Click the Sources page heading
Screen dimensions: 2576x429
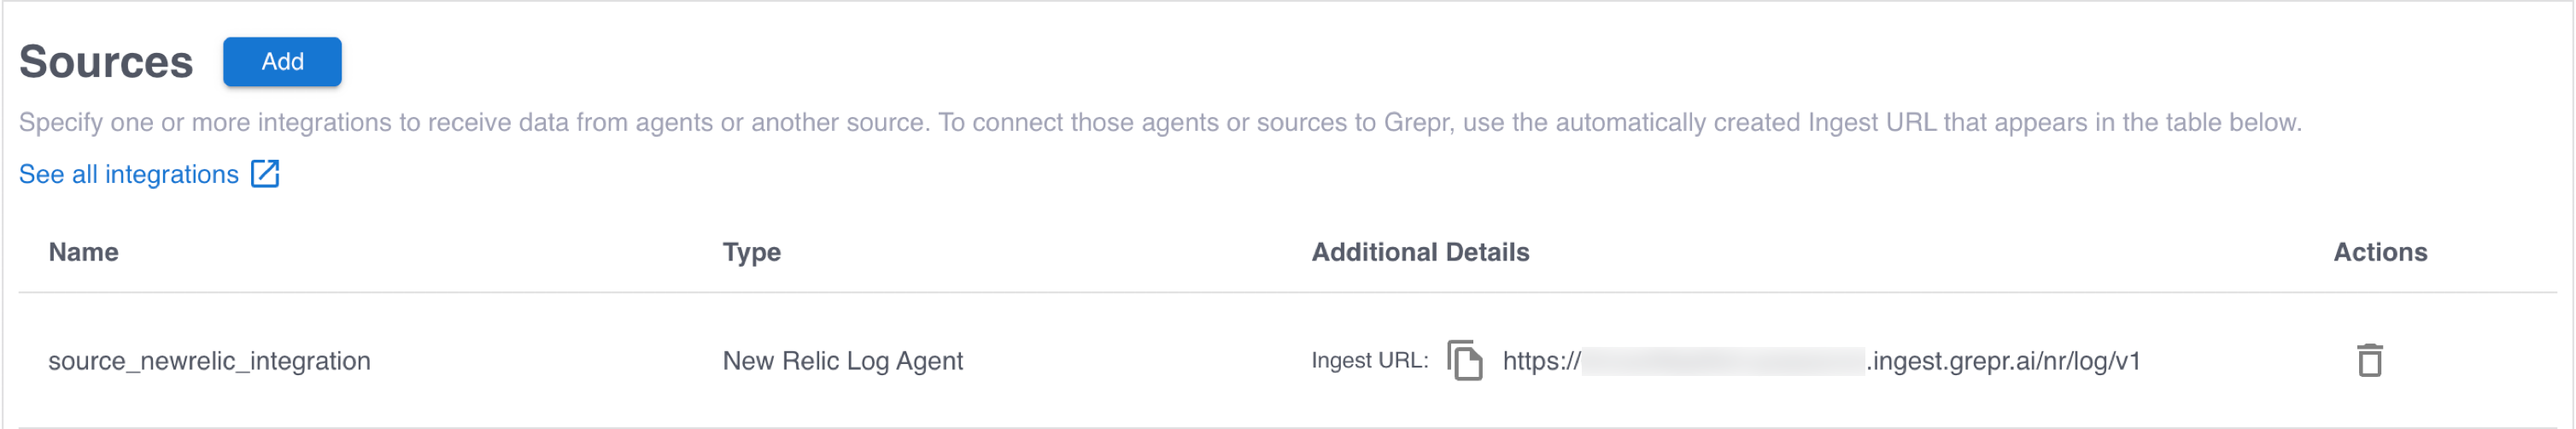106,62
